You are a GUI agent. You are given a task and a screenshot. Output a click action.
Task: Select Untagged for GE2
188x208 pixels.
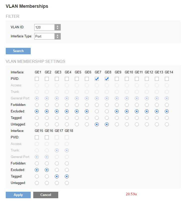[x=47, y=124]
